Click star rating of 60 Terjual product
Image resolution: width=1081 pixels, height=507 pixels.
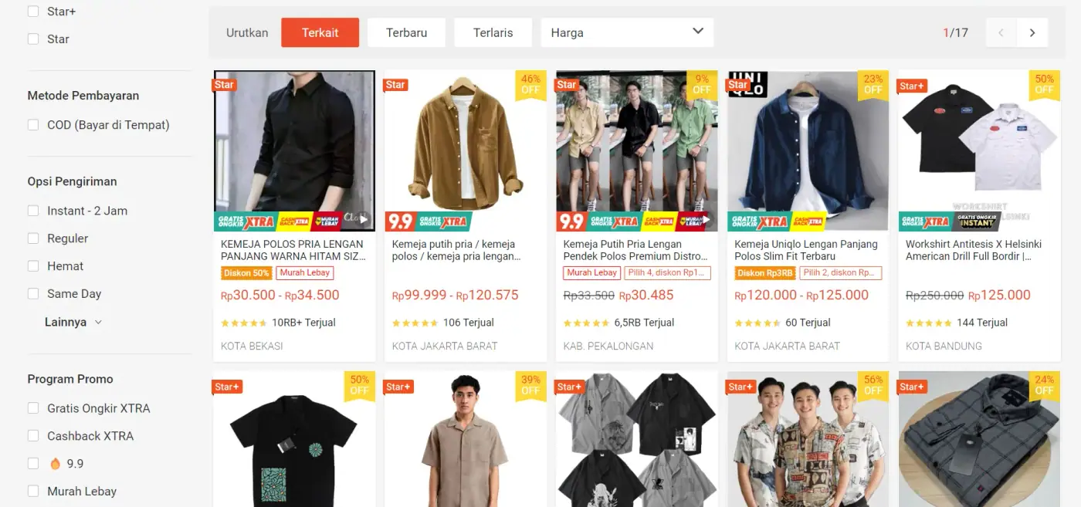click(758, 323)
